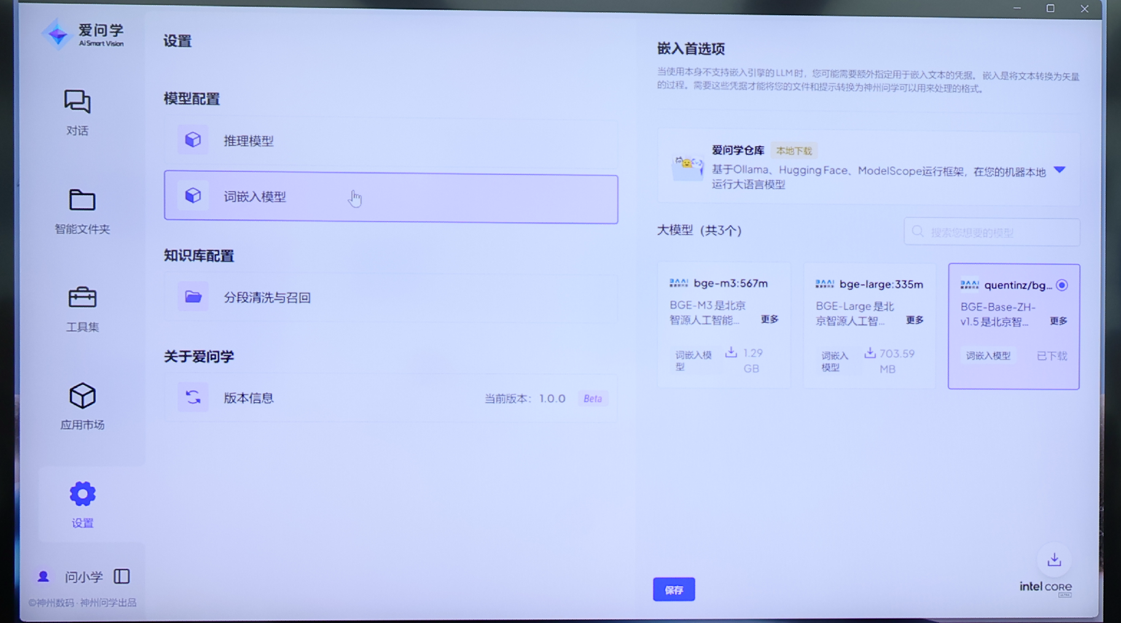Select the quentinz/bg model radio button
1121x623 pixels.
pos(1062,285)
